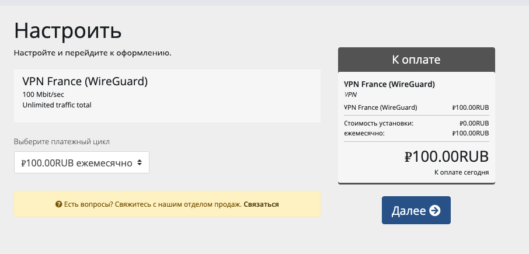Click the Выберите платежный цикл label

pyautogui.click(x=62, y=142)
